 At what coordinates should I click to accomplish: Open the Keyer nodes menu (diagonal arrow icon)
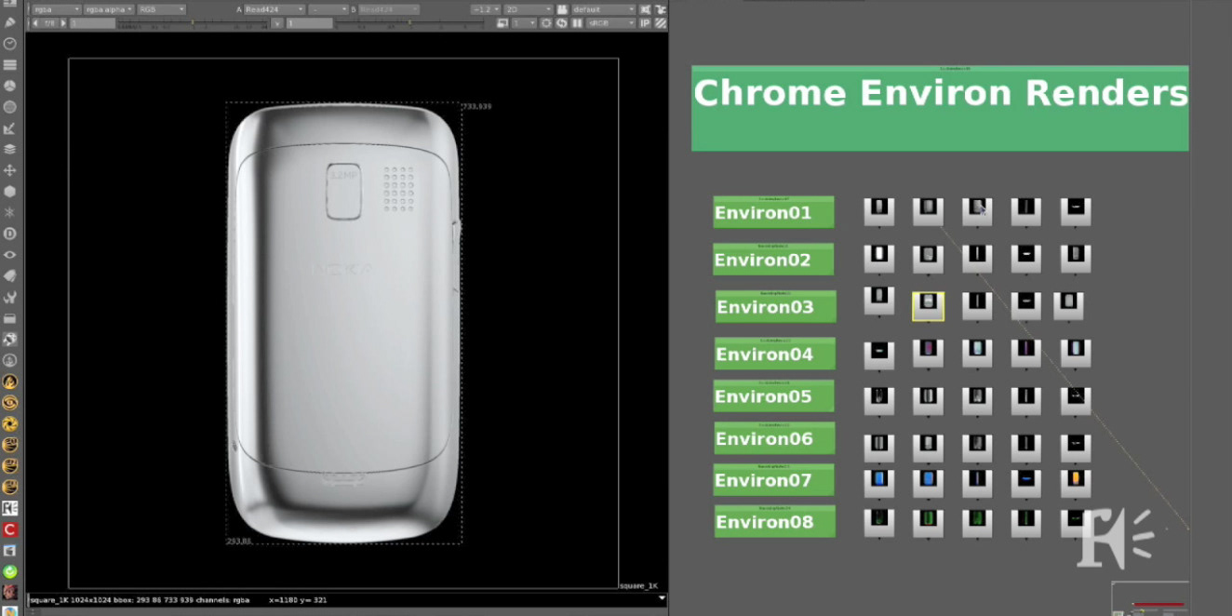pyautogui.click(x=10, y=128)
